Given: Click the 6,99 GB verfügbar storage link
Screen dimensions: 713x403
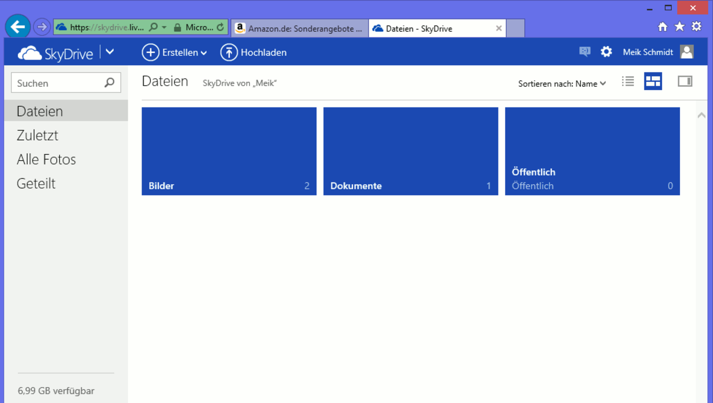Looking at the screenshot, I should 56,391.
